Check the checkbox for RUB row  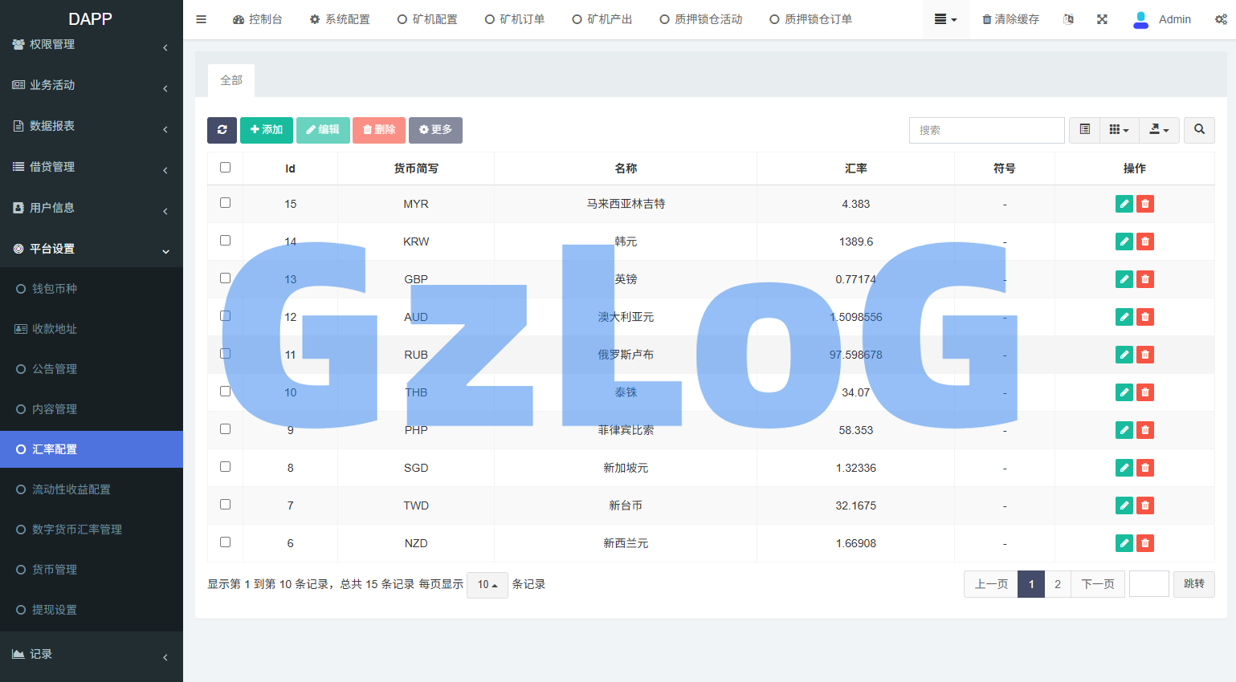[x=225, y=354]
